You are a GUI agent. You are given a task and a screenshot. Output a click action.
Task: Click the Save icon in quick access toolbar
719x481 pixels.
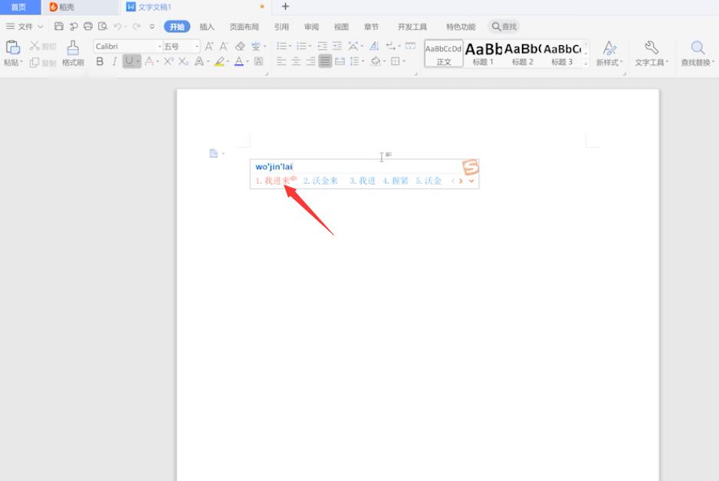pos(59,27)
